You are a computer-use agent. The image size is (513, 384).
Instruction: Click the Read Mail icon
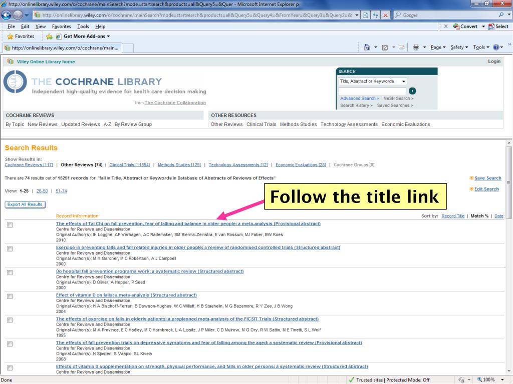pyautogui.click(x=401, y=47)
